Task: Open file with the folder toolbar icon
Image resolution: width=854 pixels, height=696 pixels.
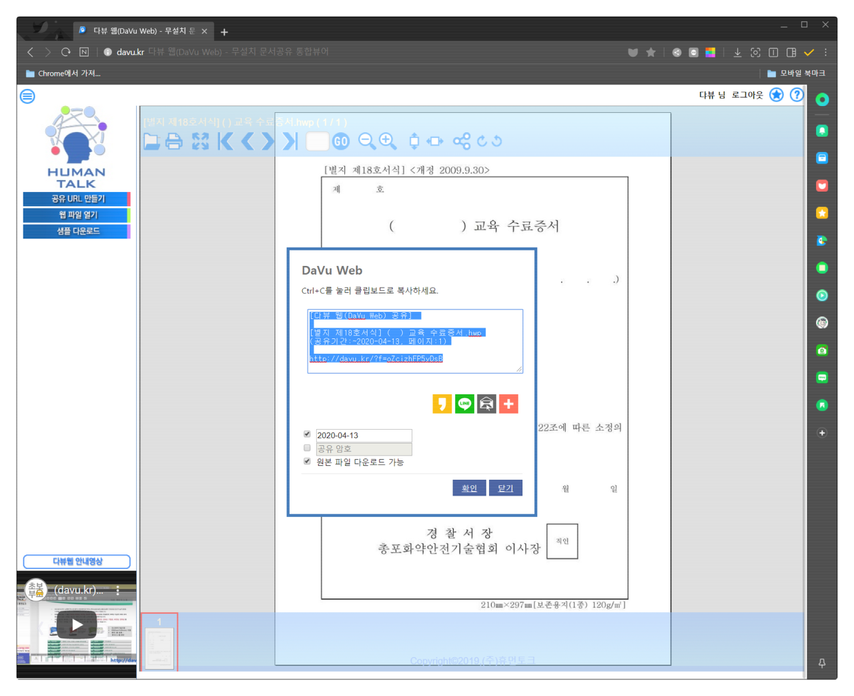Action: (x=152, y=141)
